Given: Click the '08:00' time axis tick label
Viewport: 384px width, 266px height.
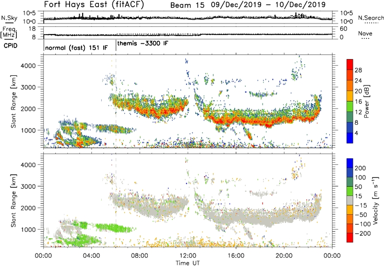Looking at the screenshot, I should tap(140, 256).
